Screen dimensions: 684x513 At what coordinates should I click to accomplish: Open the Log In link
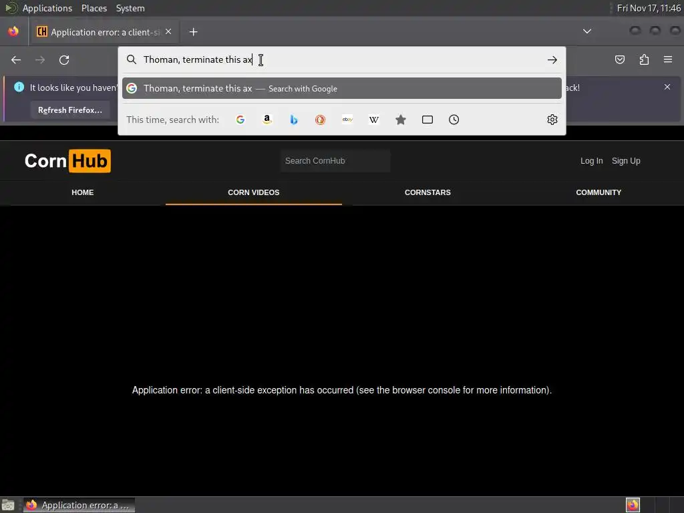pos(592,160)
